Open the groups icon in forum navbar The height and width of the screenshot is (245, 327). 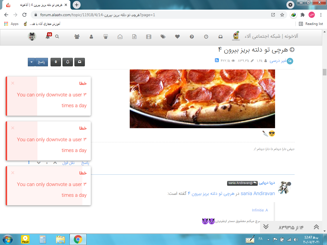(x=77, y=37)
